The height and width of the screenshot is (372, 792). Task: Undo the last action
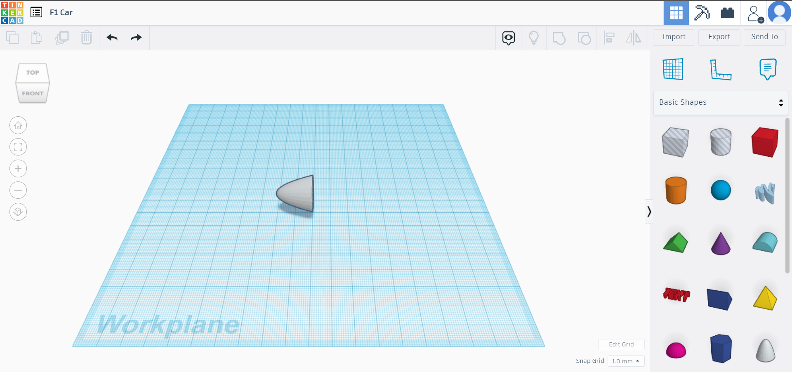coord(112,38)
